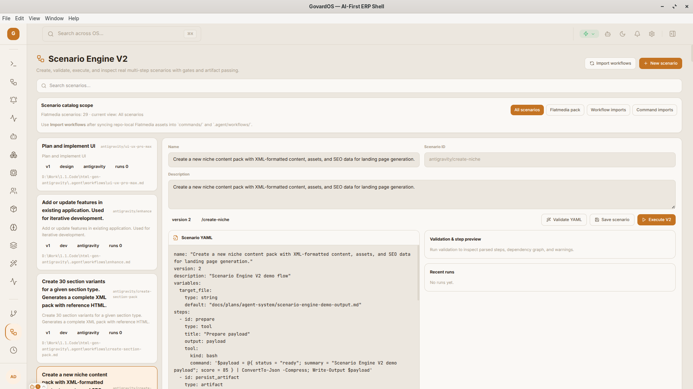This screenshot has width=693, height=389.
Task: Open the users group sidebar icon
Action: pyautogui.click(x=13, y=191)
